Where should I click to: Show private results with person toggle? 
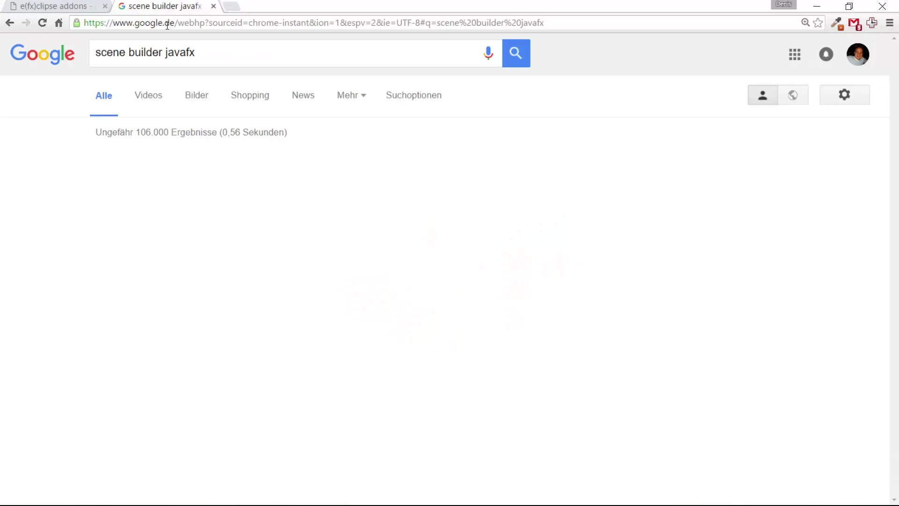762,95
